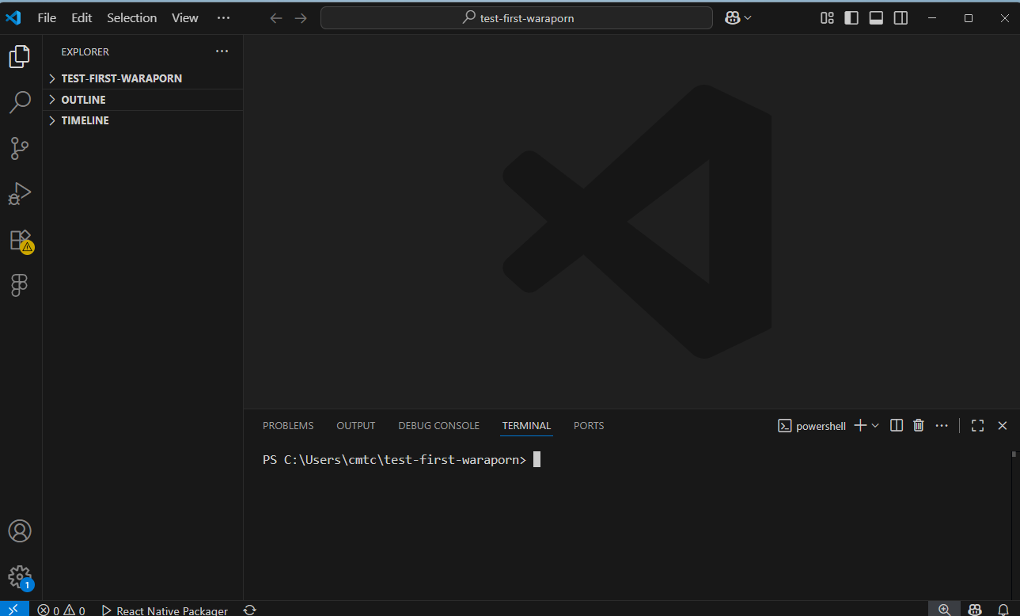This screenshot has height=616, width=1020.
Task: Open the Figma extension panel
Action: pos(20,285)
